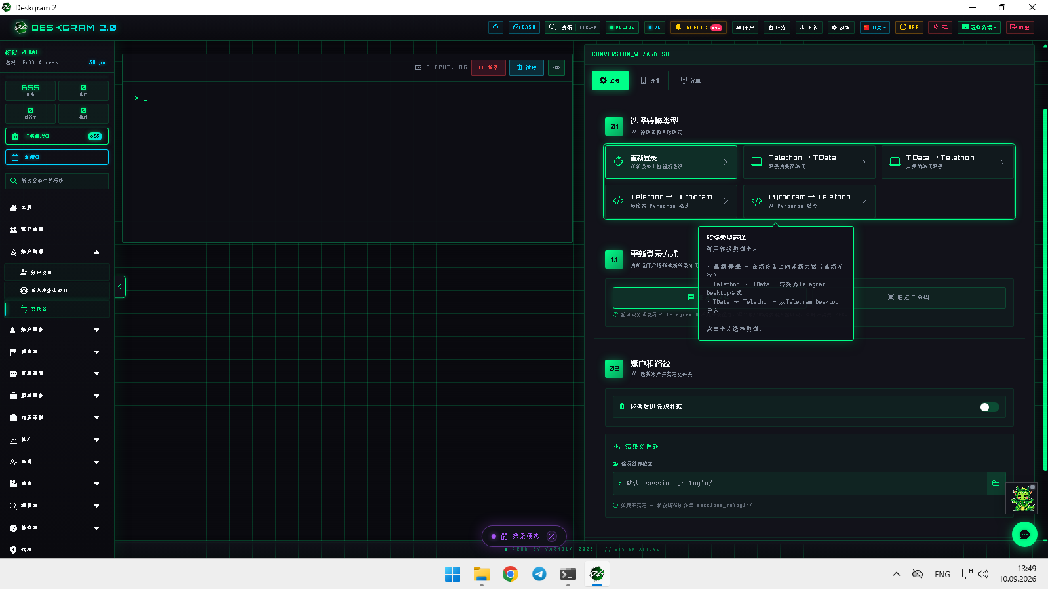Click the sidebar module filter search field
Screen dimensions: 1048x589
pos(57,181)
